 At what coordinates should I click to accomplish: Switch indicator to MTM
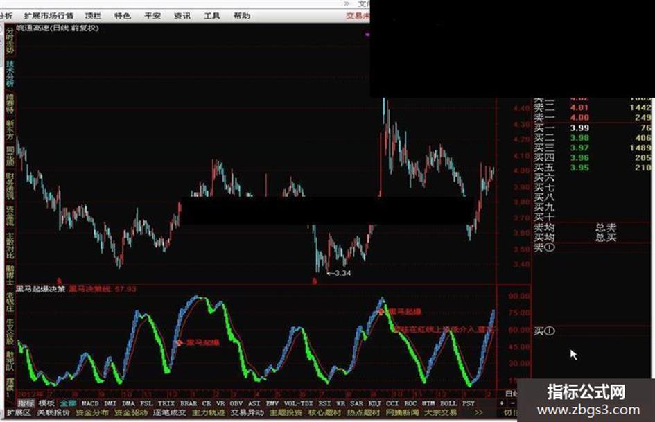(x=428, y=403)
